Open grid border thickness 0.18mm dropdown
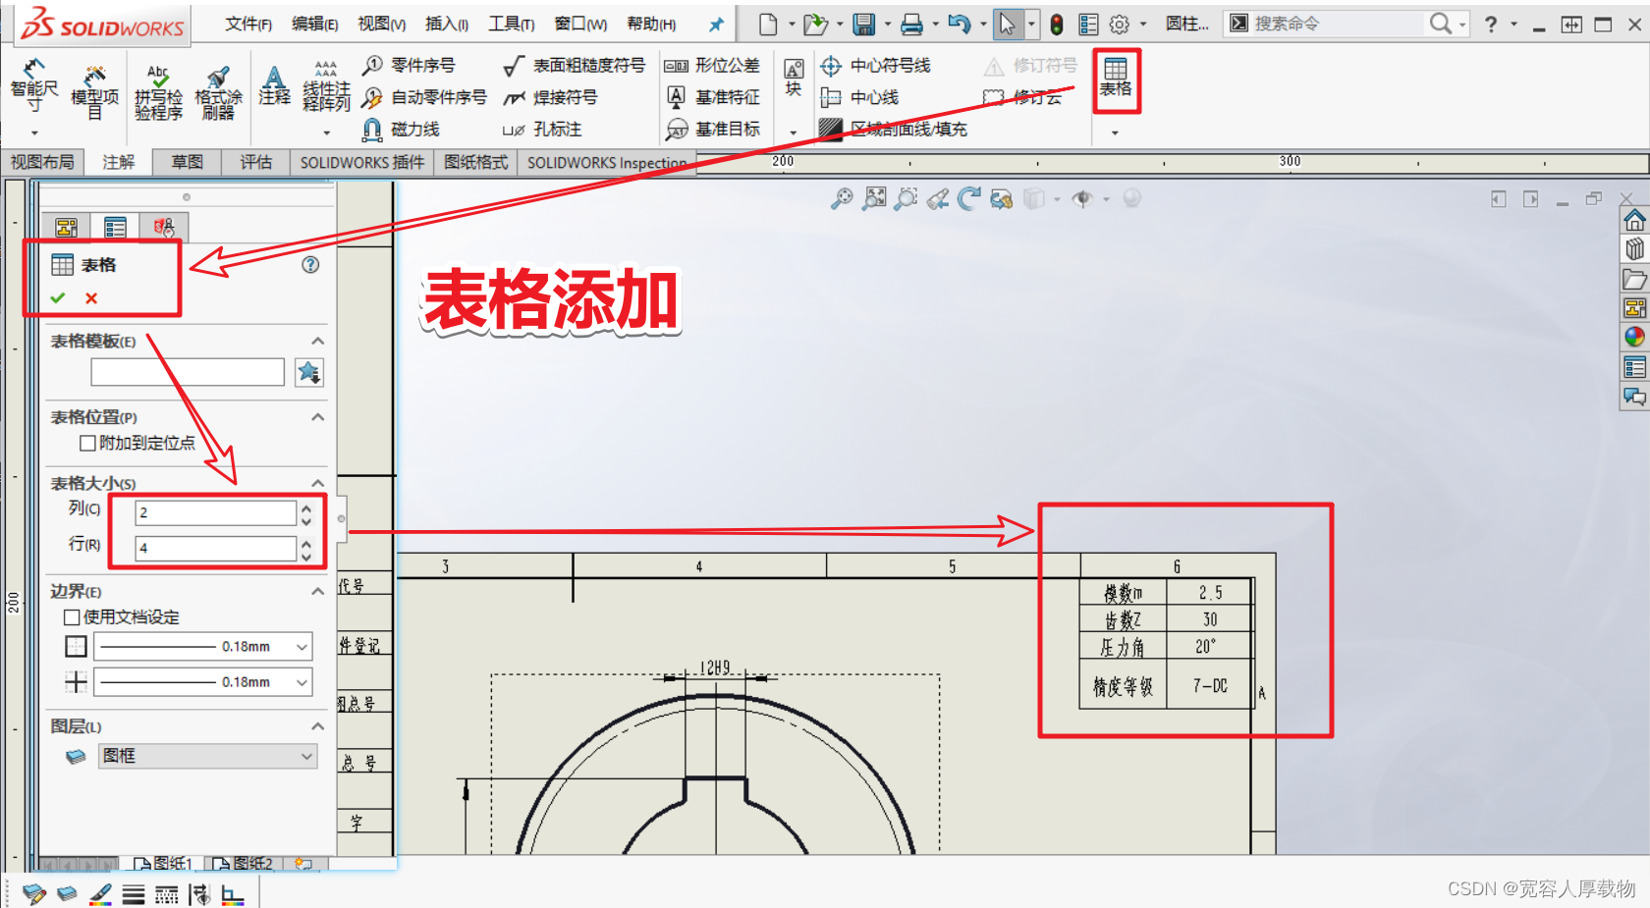 coord(203,681)
